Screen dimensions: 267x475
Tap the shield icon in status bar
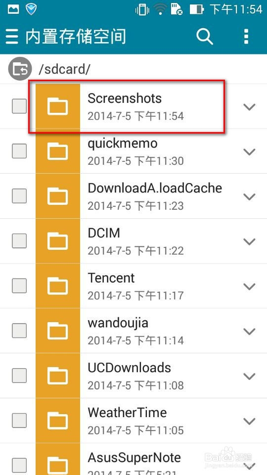click(31, 9)
